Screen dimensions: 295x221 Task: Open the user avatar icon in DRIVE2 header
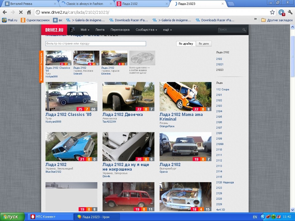(73, 30)
